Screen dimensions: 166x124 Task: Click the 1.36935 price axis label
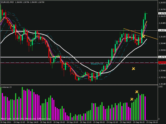(x=162, y=3)
